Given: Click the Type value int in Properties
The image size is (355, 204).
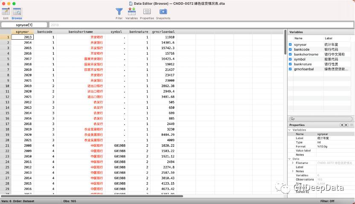Looking at the screenshot, I should pos(319,143).
